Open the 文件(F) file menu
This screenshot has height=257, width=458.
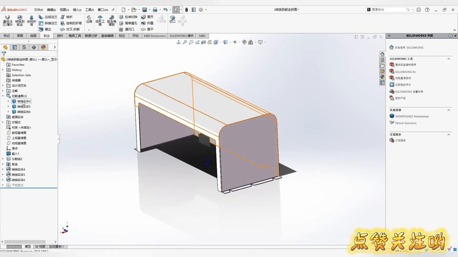(x=39, y=10)
